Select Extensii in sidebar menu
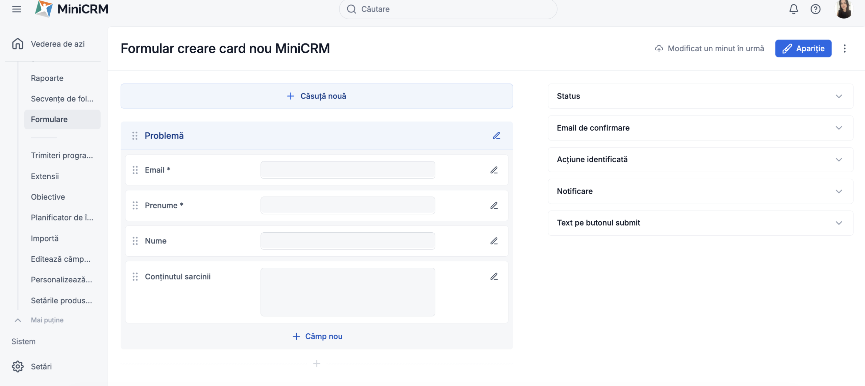The height and width of the screenshot is (386, 865). (45, 177)
